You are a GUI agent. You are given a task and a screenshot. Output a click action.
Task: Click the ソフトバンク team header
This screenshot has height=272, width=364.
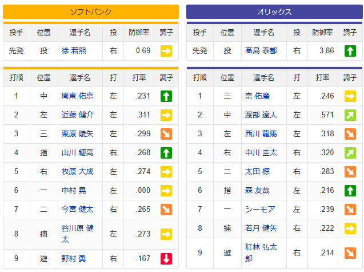point(90,11)
